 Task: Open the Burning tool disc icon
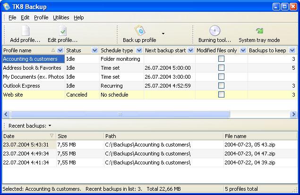(214, 31)
